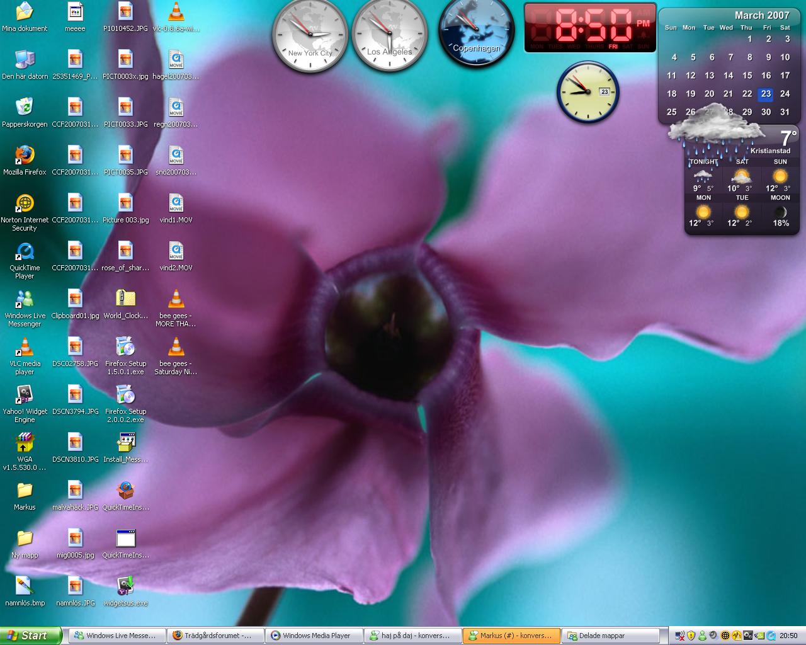Click the Copenhagen clock widget
806x645 pixels.
click(x=476, y=31)
